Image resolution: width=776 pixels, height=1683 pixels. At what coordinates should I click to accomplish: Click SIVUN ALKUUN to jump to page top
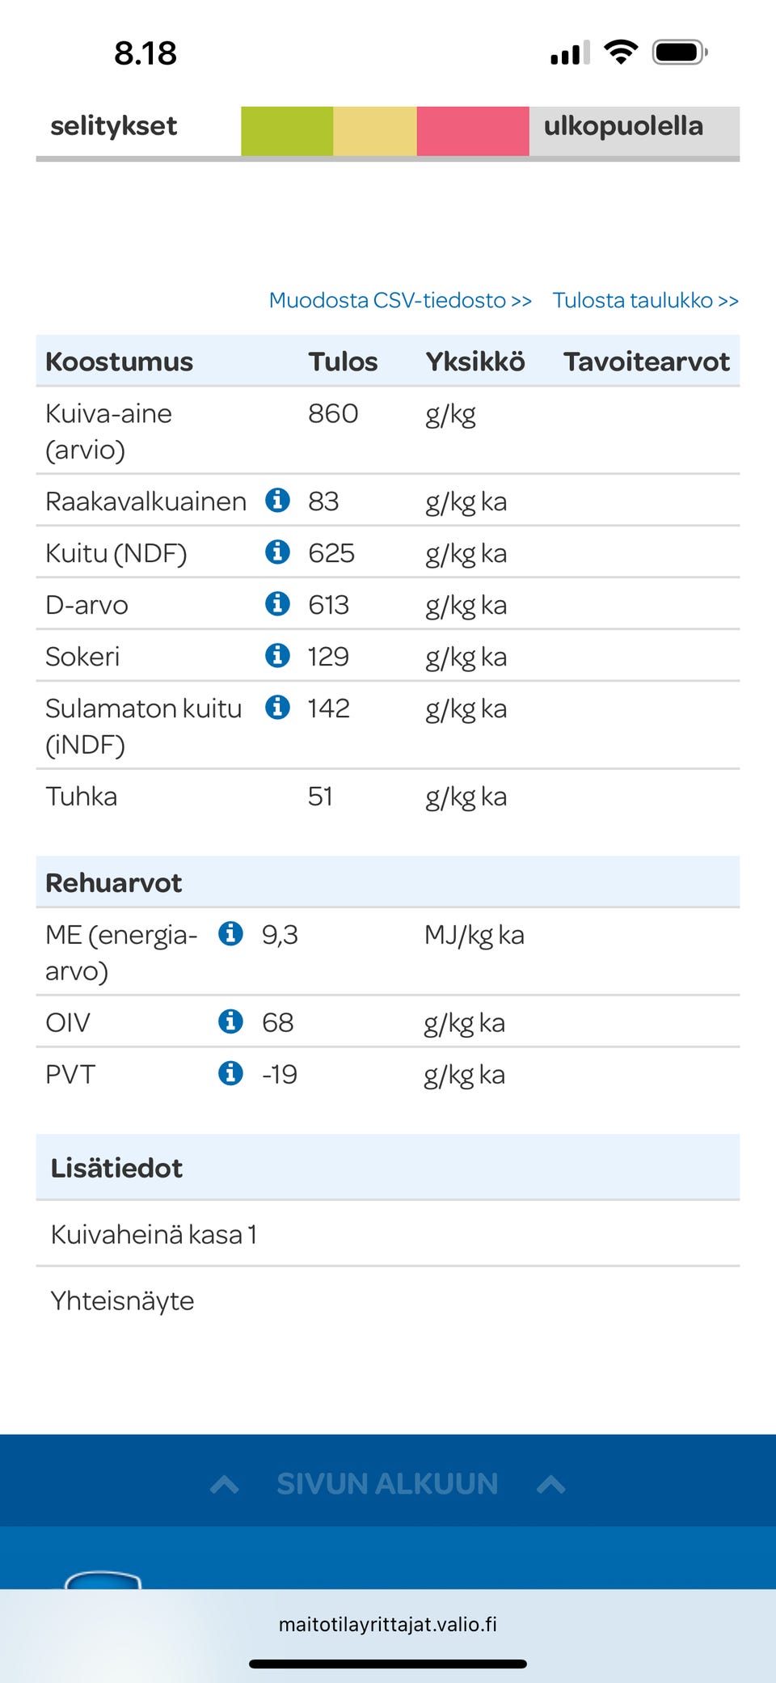(x=387, y=1483)
